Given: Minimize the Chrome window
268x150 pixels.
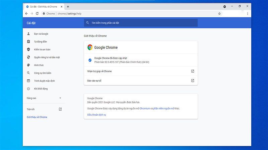Looking at the screenshot, I should click(232, 6).
